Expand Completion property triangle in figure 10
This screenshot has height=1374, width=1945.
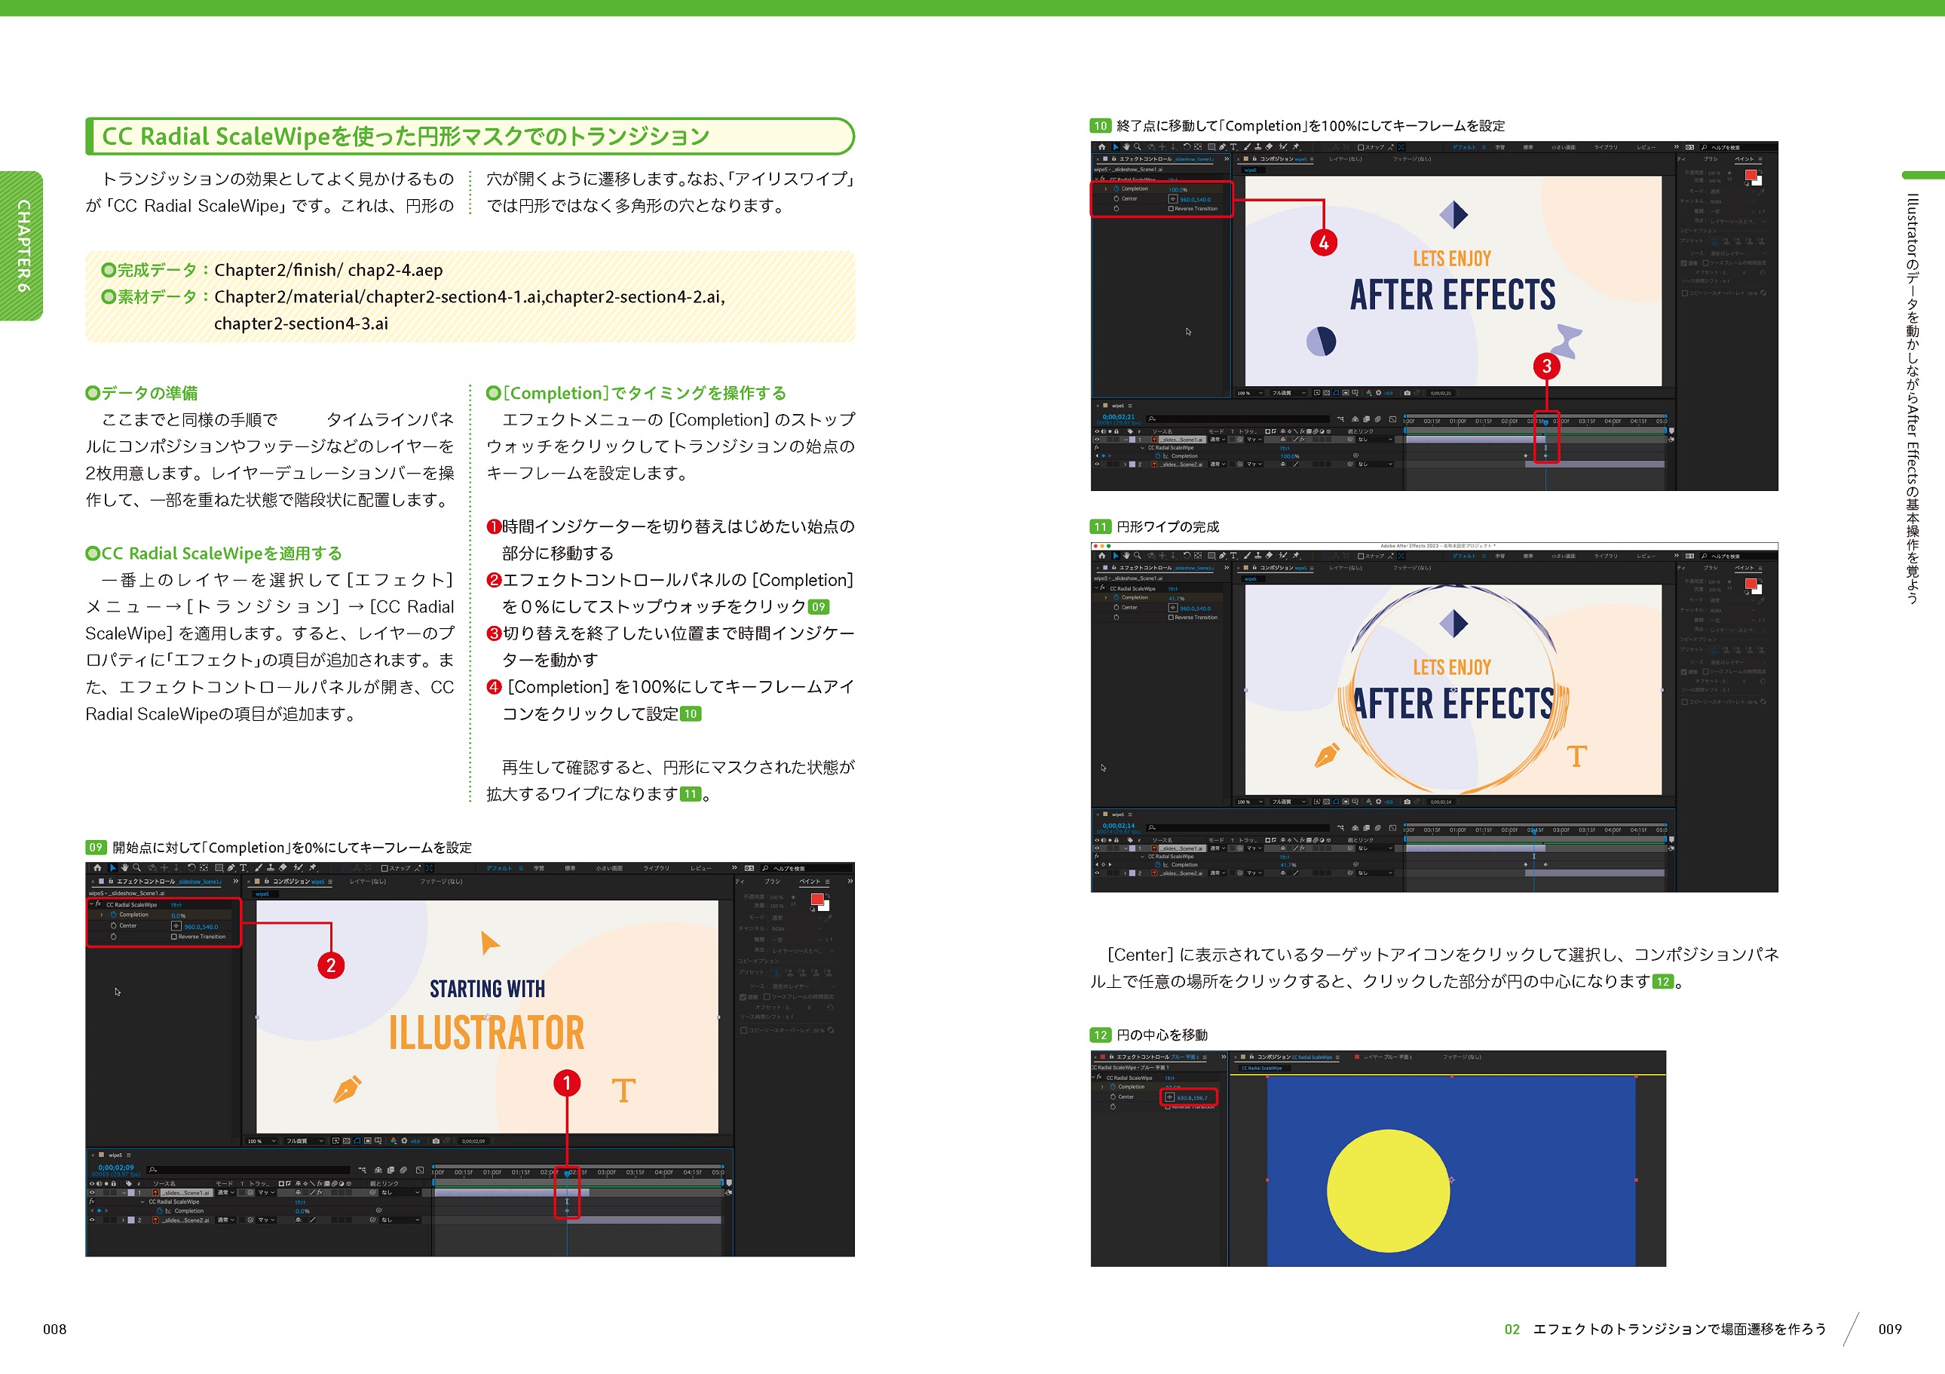[x=1105, y=189]
